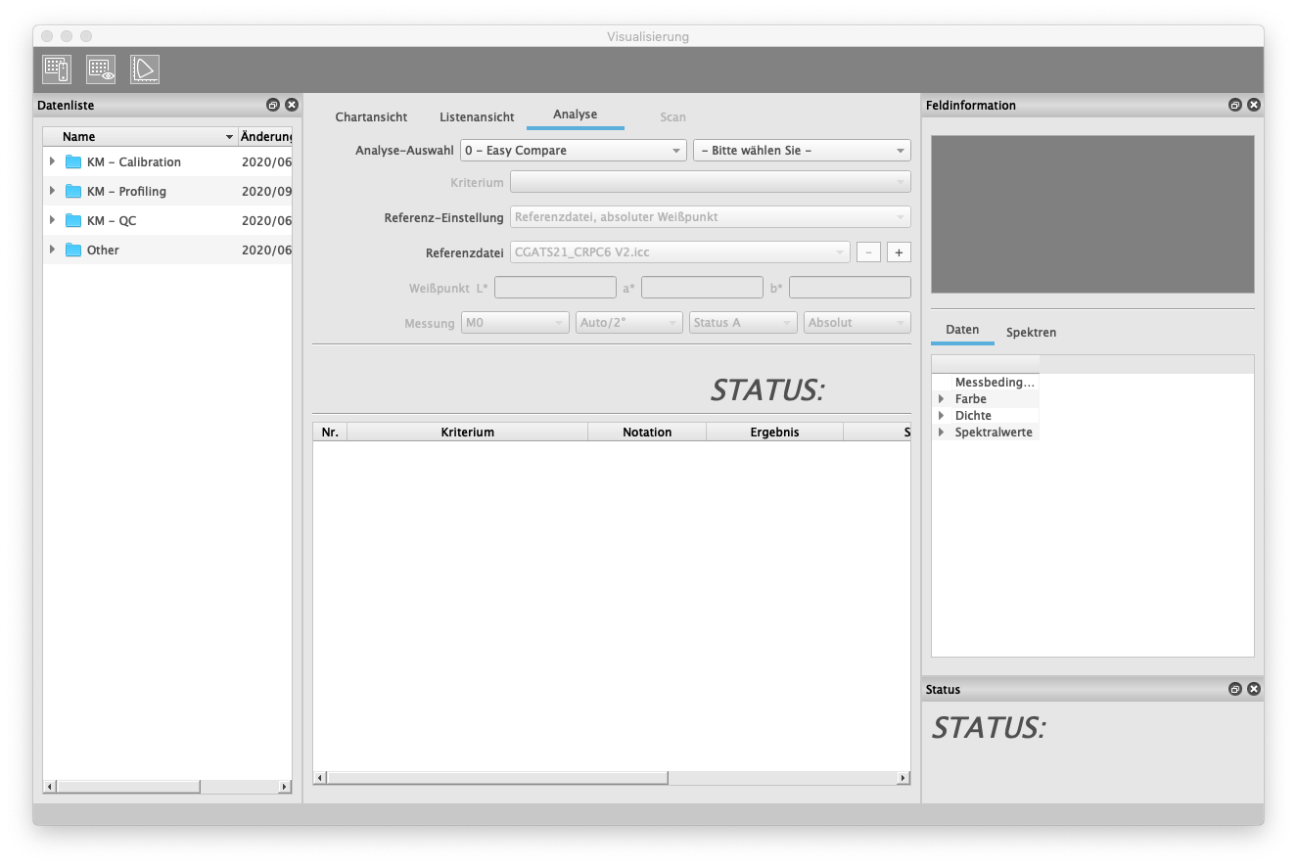Open the chart measurement device tool
The width and height of the screenshot is (1297, 866).
57,69
